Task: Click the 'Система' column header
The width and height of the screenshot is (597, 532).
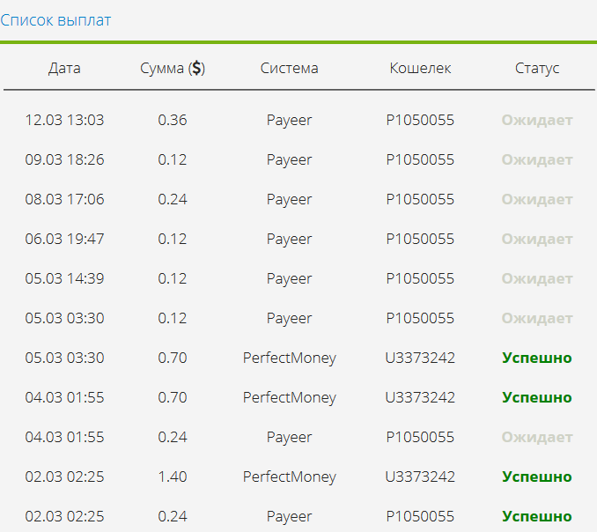Action: [x=290, y=68]
